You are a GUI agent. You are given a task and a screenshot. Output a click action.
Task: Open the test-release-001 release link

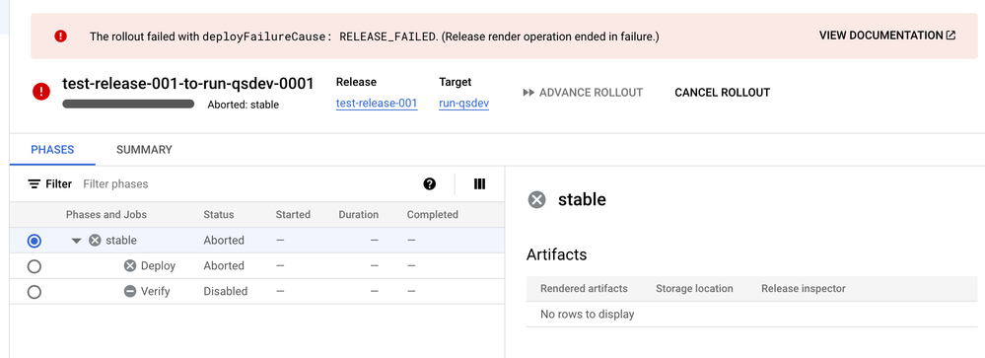pyautogui.click(x=377, y=103)
